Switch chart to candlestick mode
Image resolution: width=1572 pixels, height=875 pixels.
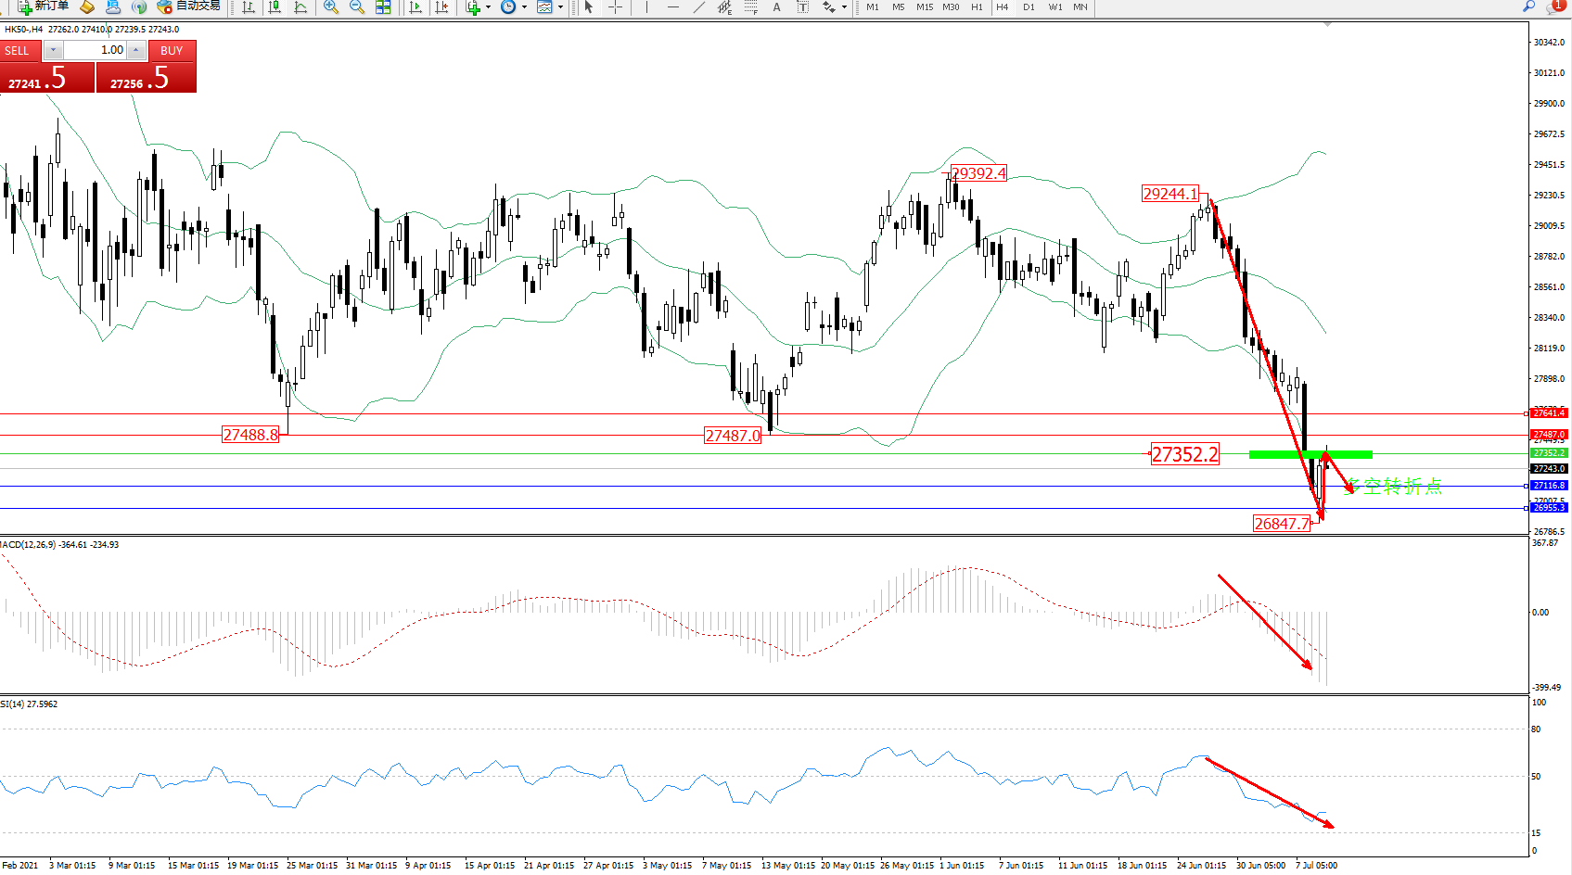coord(275,7)
